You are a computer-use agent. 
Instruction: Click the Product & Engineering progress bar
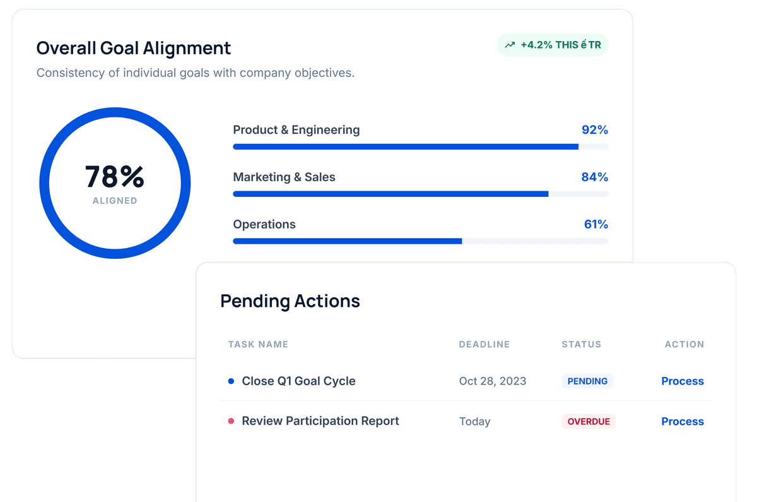pos(420,146)
